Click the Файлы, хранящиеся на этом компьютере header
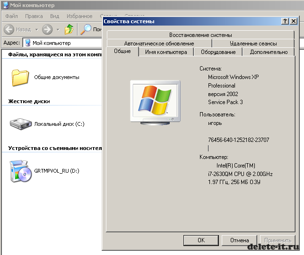 [55, 54]
